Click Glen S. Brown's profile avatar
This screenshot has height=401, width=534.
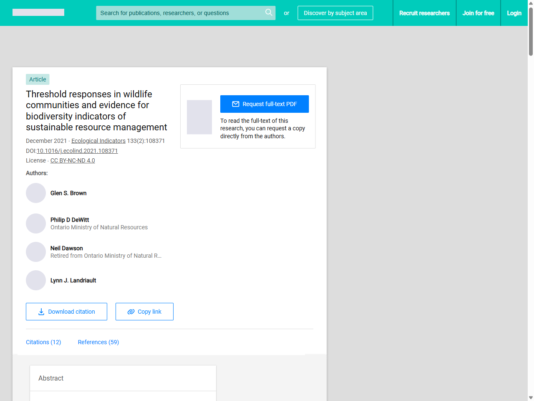(36, 193)
